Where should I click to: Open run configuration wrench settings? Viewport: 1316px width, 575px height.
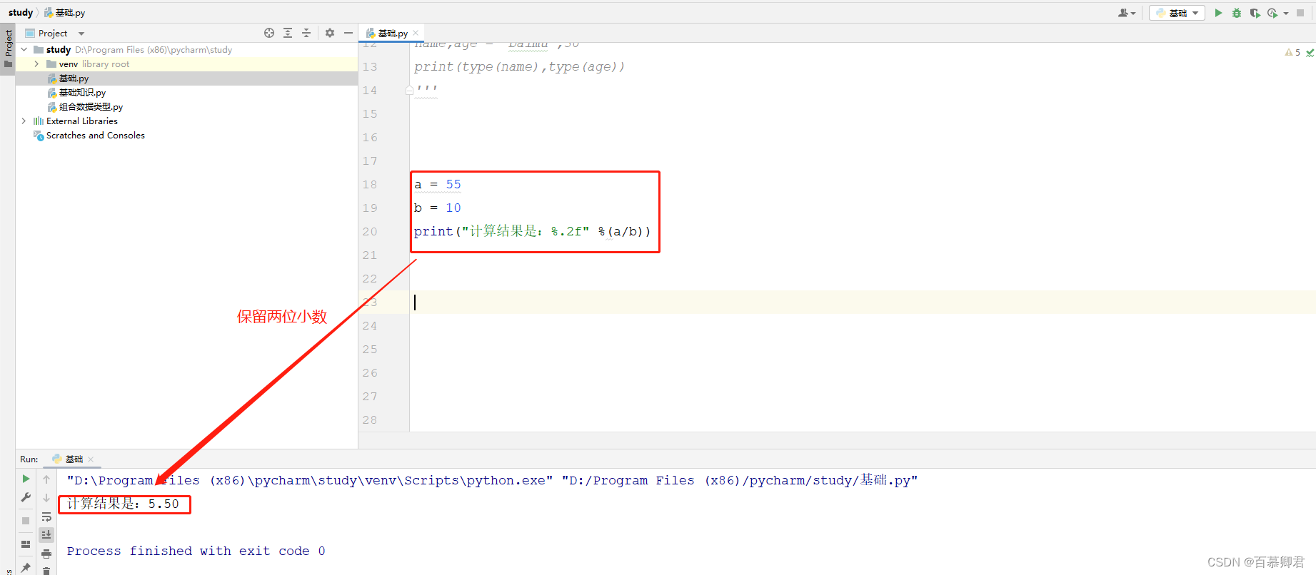pos(26,497)
